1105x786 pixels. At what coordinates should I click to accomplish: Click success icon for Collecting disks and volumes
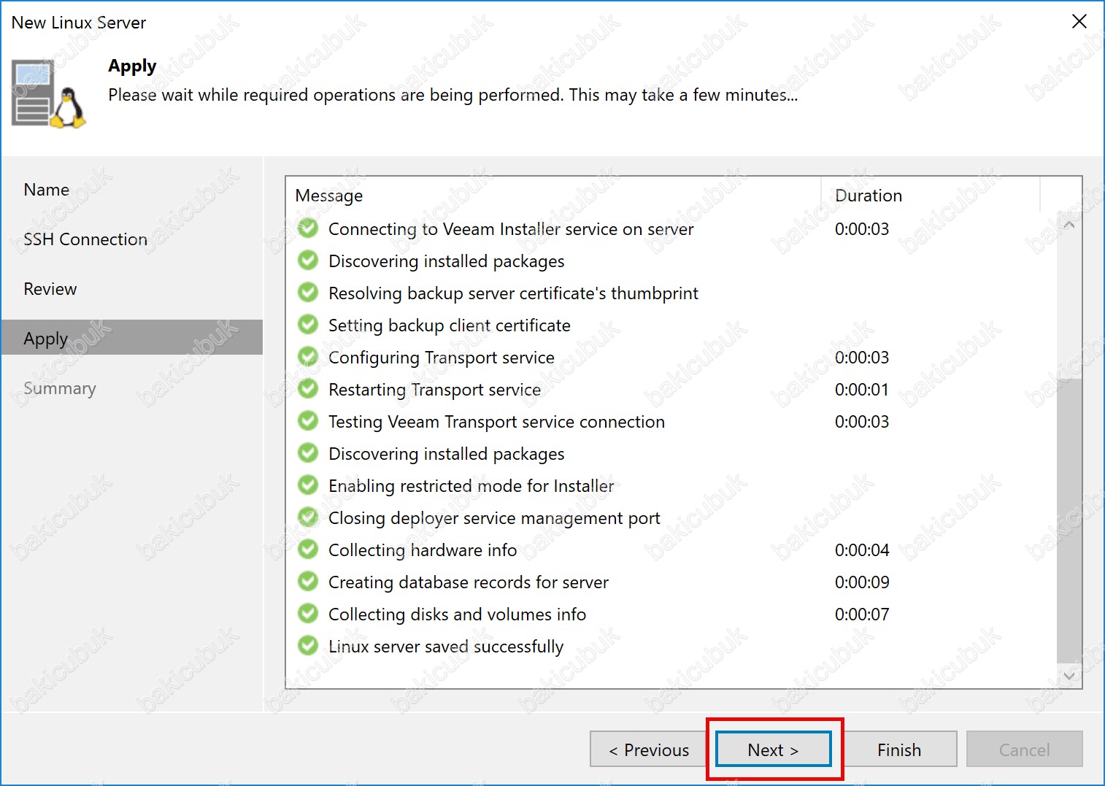(308, 614)
